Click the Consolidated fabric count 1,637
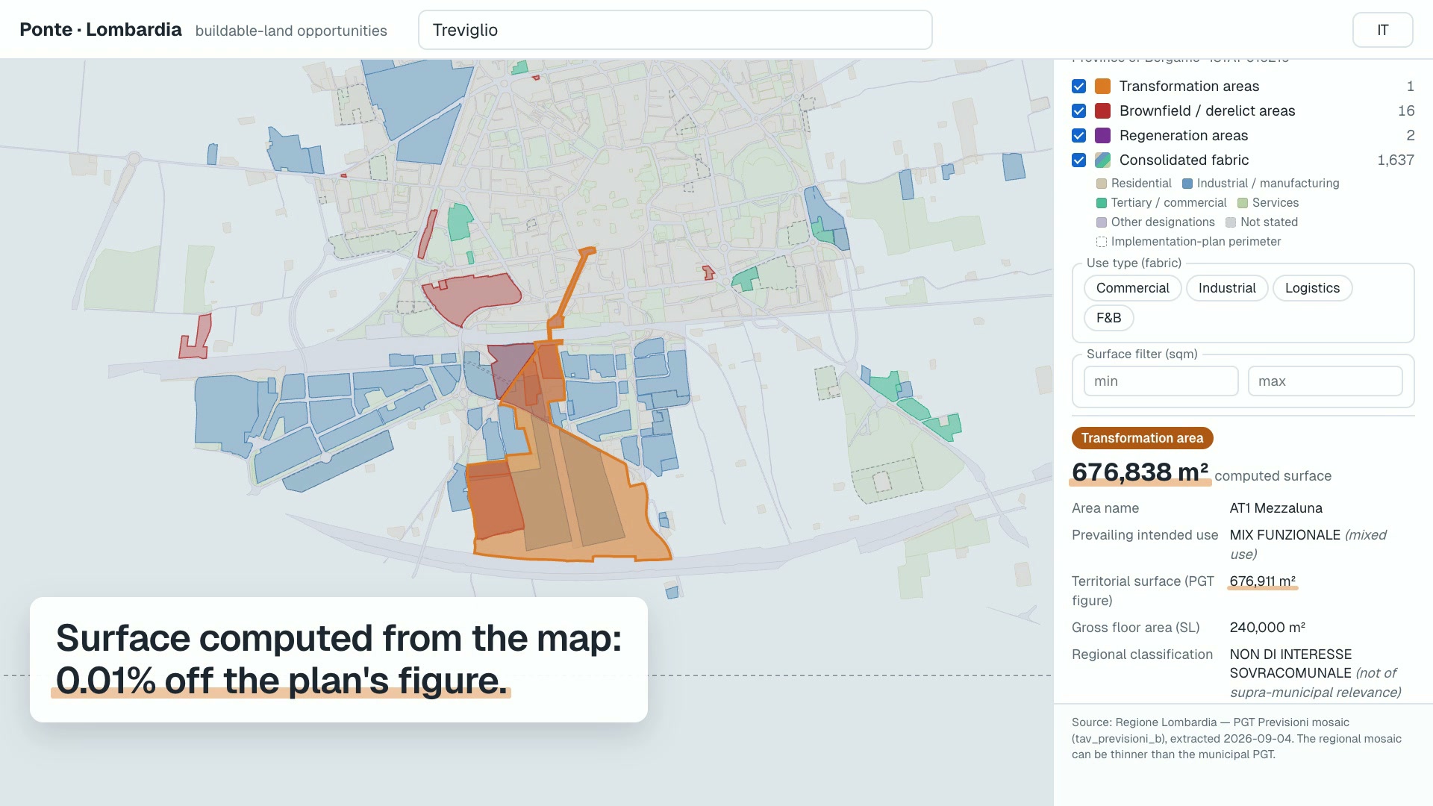 pyautogui.click(x=1395, y=160)
